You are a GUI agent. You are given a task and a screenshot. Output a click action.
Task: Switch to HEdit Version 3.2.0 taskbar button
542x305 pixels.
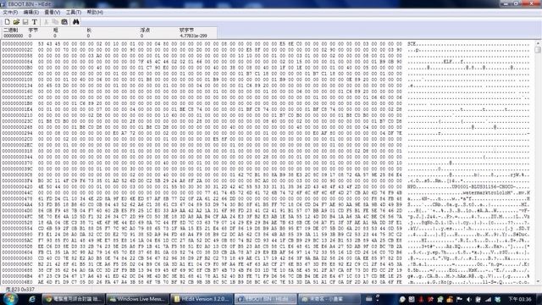pos(202,299)
